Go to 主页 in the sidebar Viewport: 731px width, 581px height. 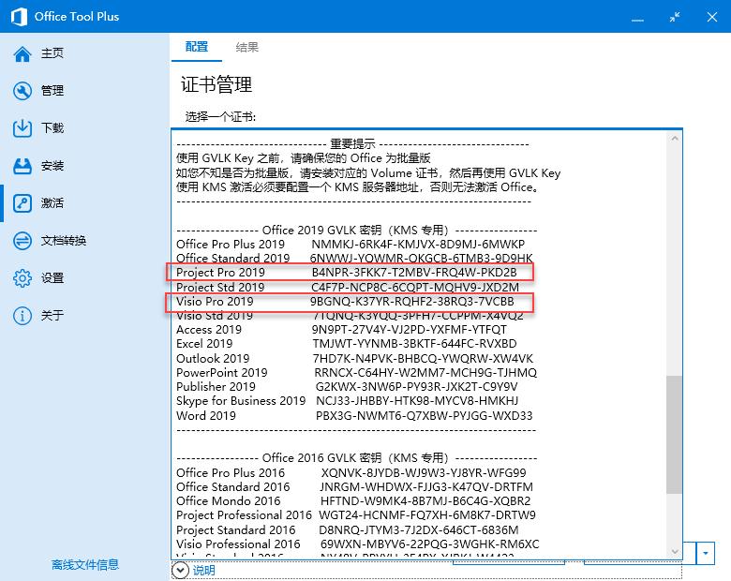click(x=52, y=53)
